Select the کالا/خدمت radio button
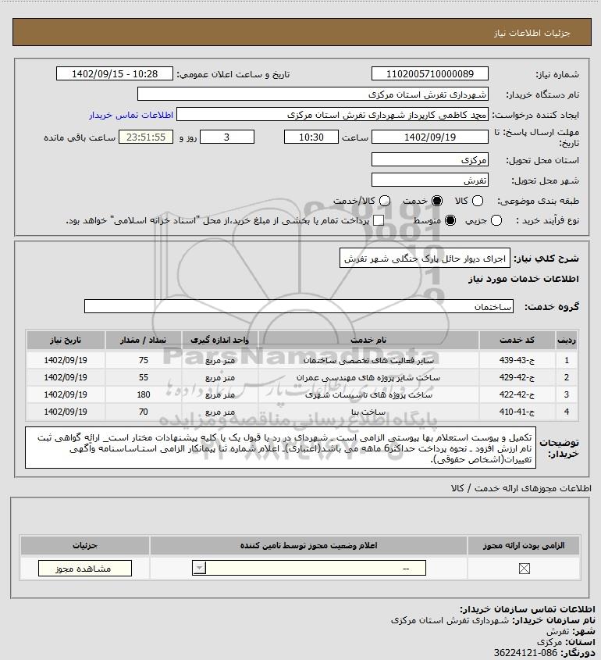 385,201
